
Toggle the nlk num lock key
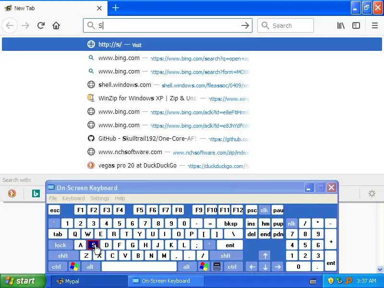[291, 223]
